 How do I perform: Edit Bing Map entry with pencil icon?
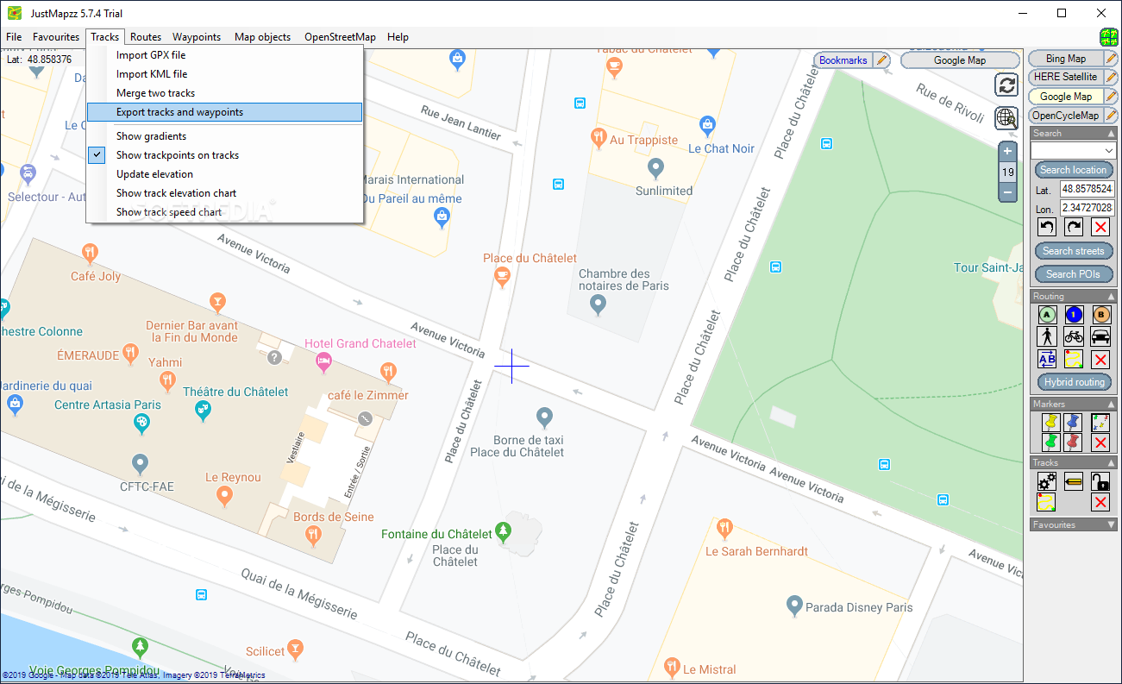pos(1112,59)
